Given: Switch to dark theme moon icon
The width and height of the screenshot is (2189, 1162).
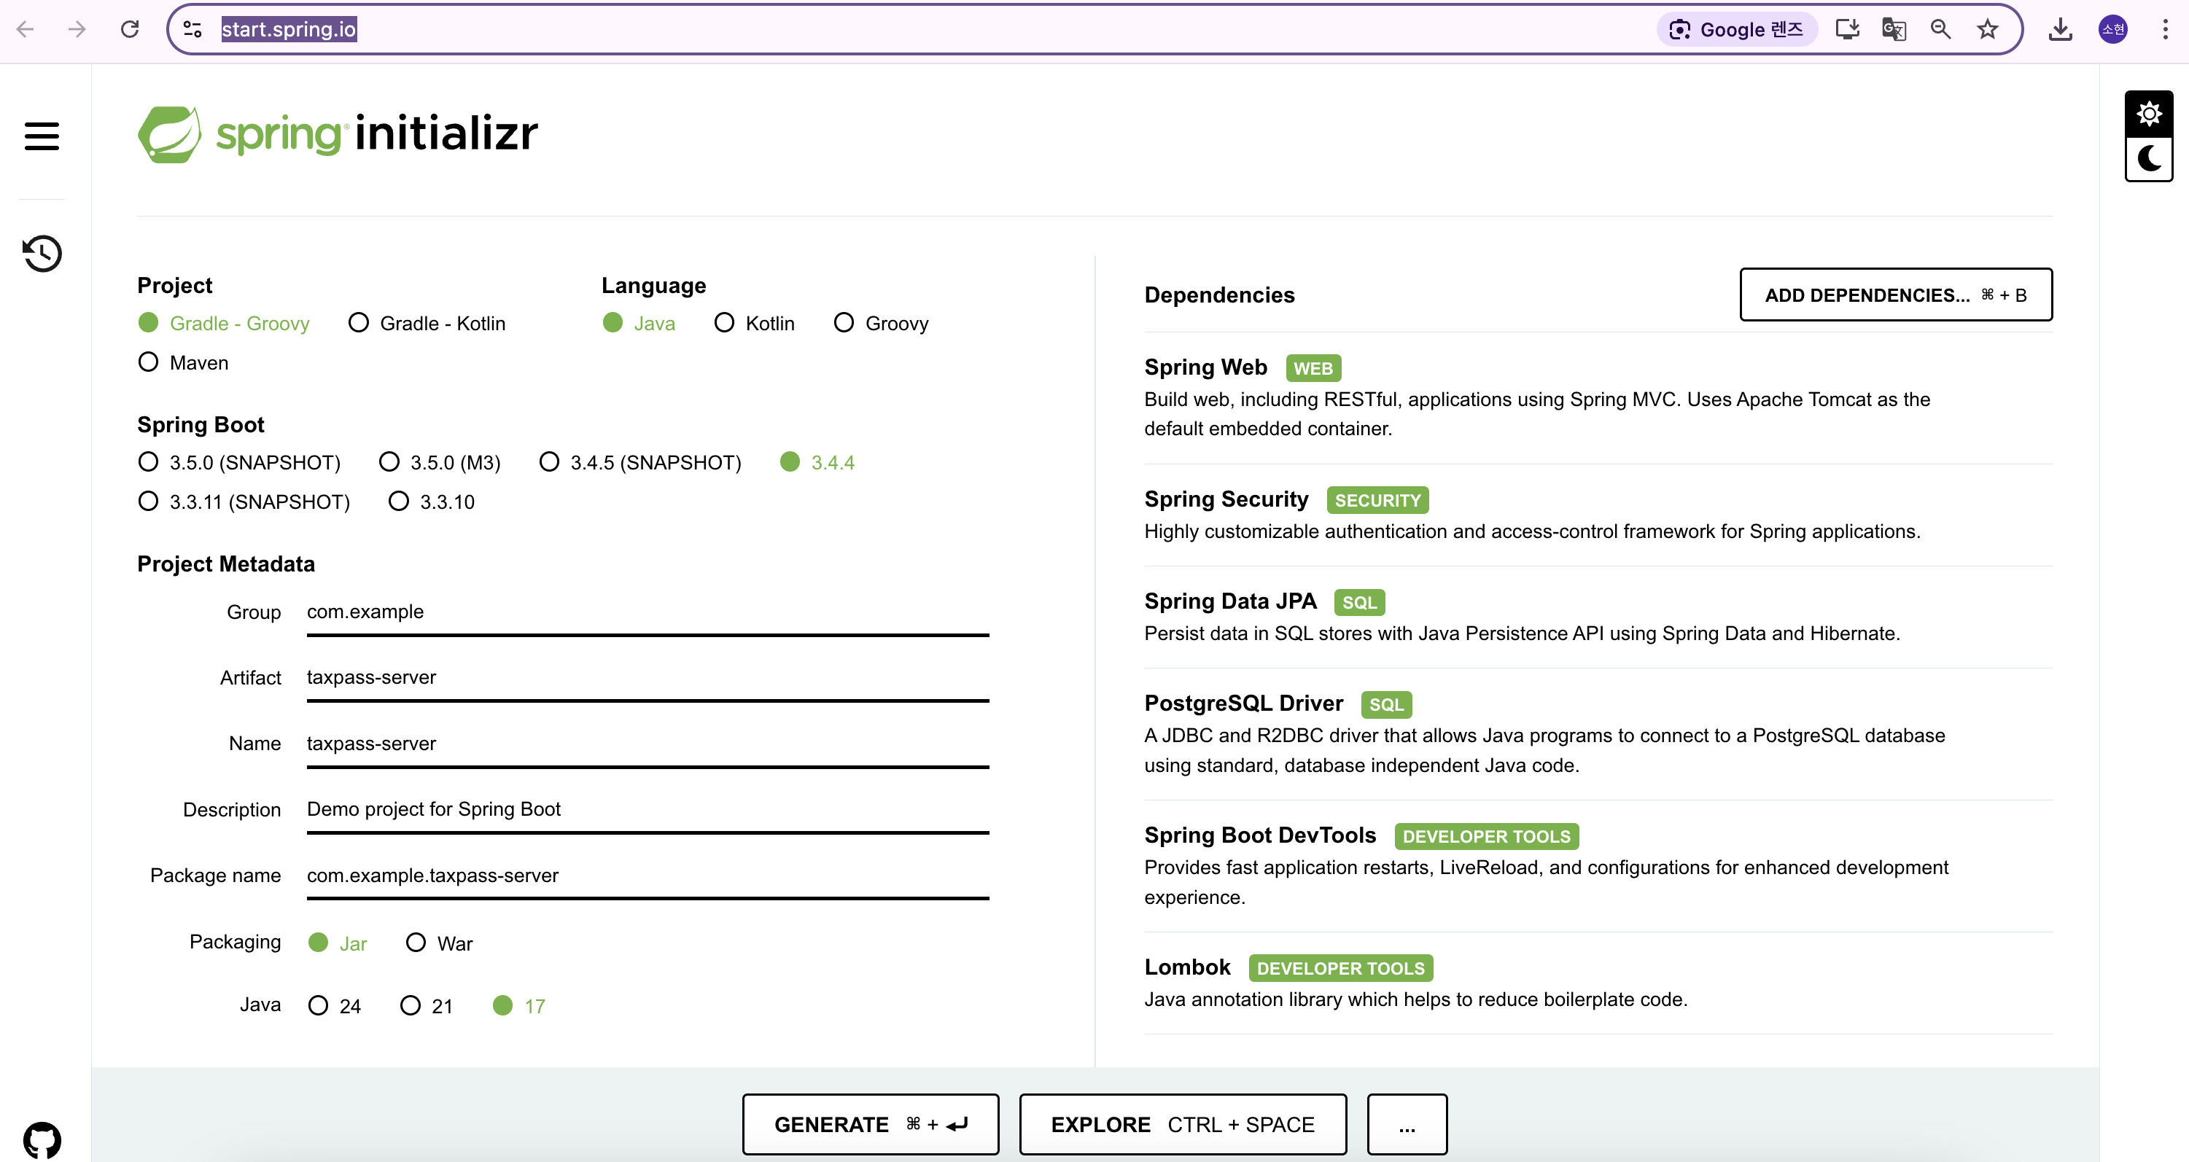Looking at the screenshot, I should 2148,159.
